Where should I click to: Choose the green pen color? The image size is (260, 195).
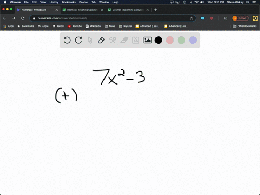[181, 40]
